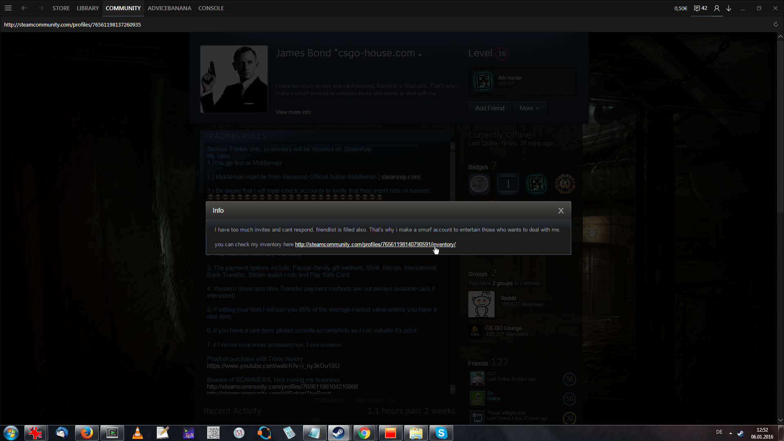Click the profile URL address bar
The width and height of the screenshot is (784, 441).
click(72, 24)
